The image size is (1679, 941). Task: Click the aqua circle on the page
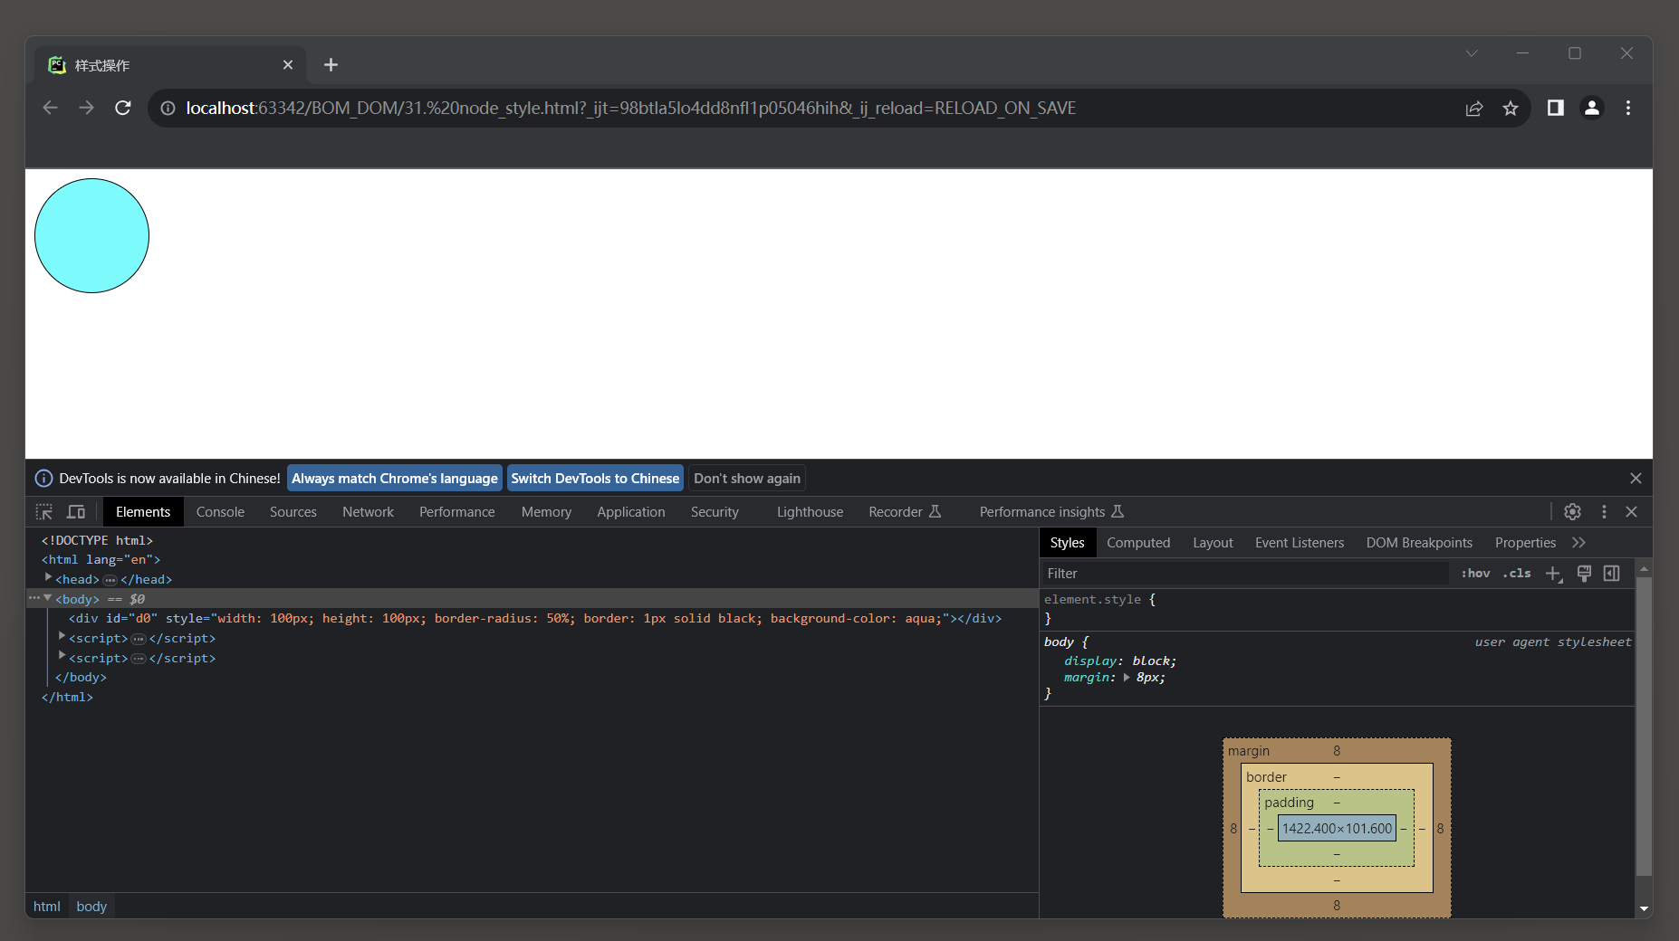click(x=91, y=235)
